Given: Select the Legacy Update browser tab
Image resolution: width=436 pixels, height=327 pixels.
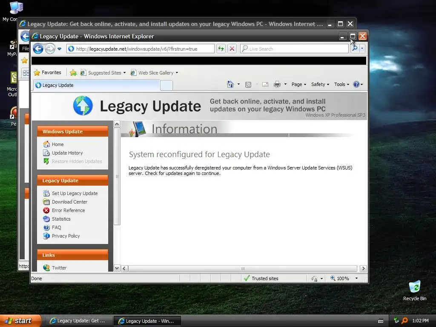Looking at the screenshot, I should click(x=97, y=85).
